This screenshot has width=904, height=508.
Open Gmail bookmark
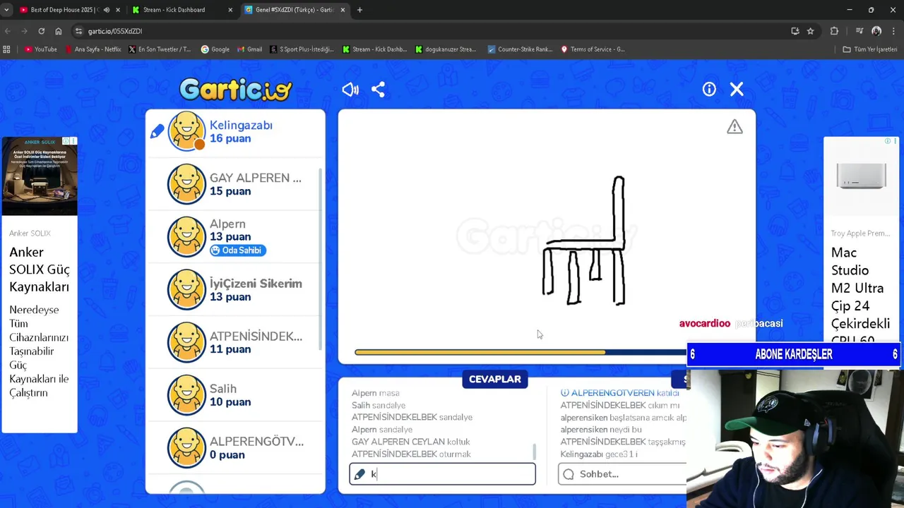250,49
